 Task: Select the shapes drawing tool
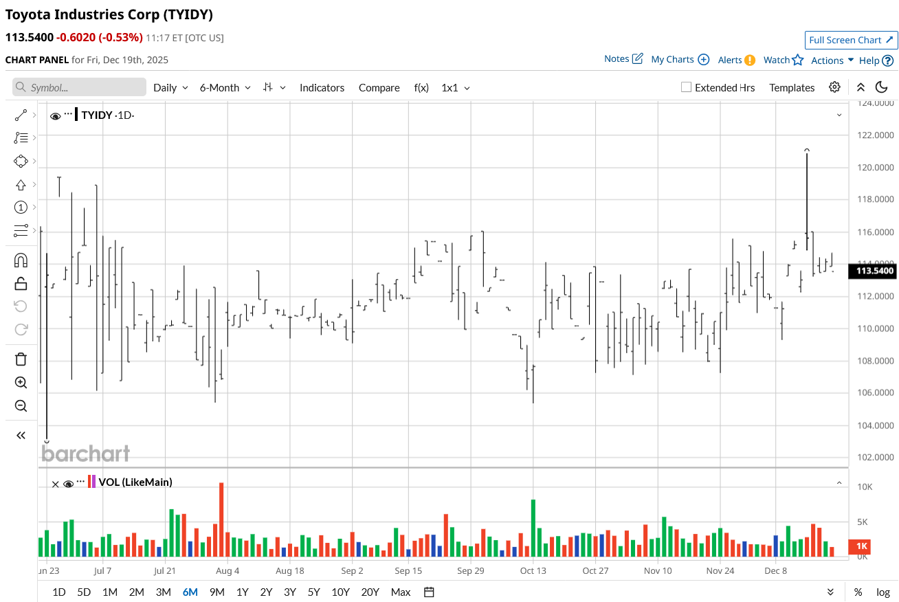coord(21,161)
